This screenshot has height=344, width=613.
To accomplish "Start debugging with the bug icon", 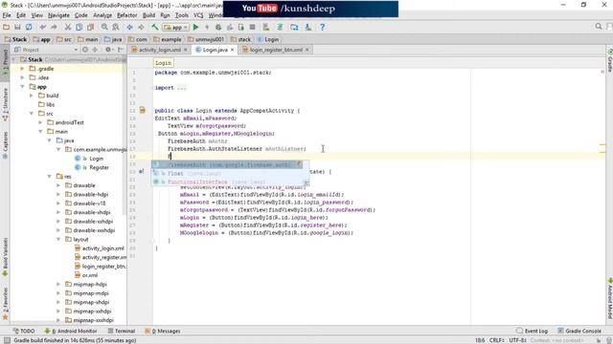I will 218,28.
